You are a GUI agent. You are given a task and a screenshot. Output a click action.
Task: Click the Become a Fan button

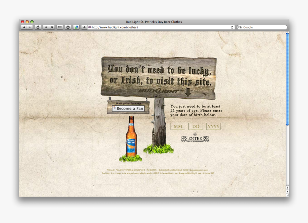point(128,108)
